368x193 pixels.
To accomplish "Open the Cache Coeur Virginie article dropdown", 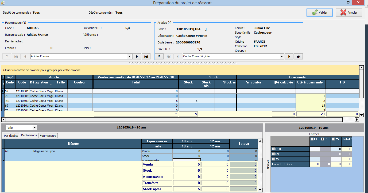I will pyautogui.click(x=282, y=57).
